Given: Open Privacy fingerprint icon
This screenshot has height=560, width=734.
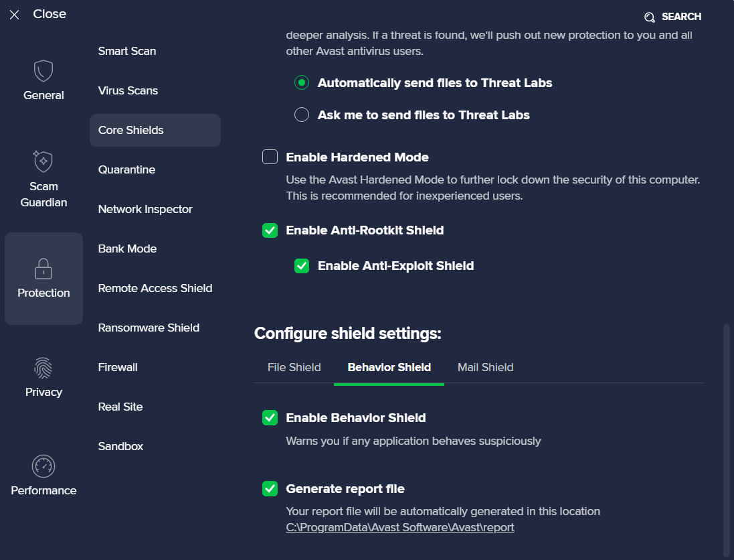Looking at the screenshot, I should [43, 368].
